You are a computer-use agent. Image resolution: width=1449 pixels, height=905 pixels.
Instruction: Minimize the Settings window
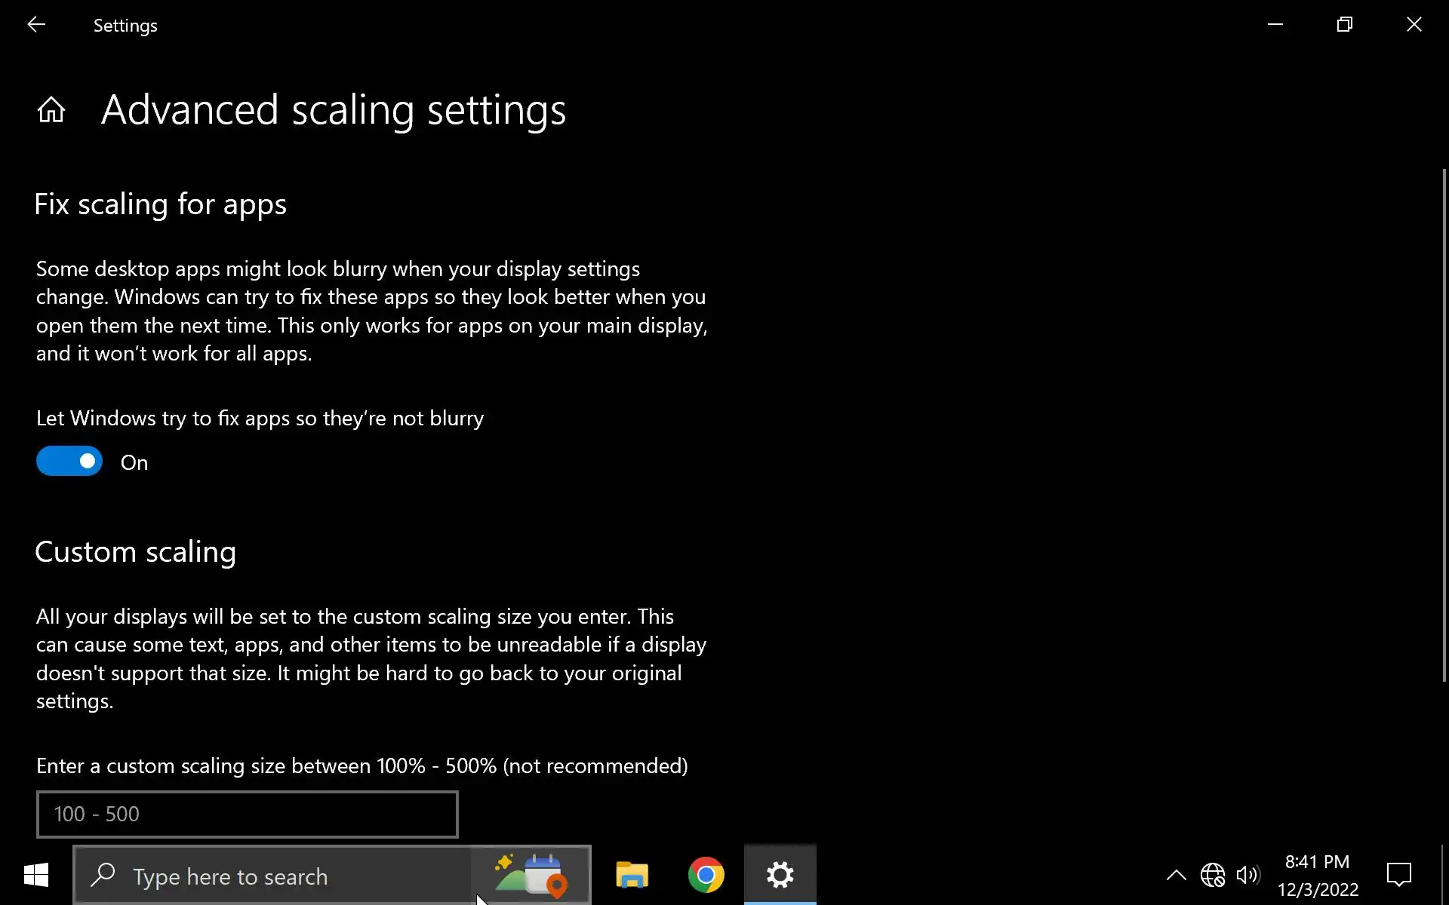click(1275, 25)
